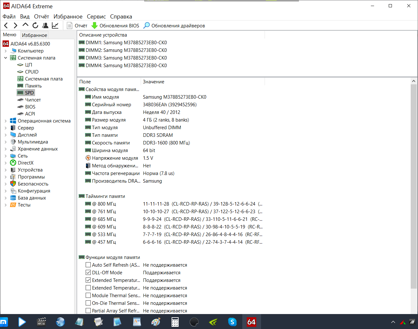Screen dimensions: 418x329
Task: Open the Отчёт menu in the menu bar
Action: point(42,17)
